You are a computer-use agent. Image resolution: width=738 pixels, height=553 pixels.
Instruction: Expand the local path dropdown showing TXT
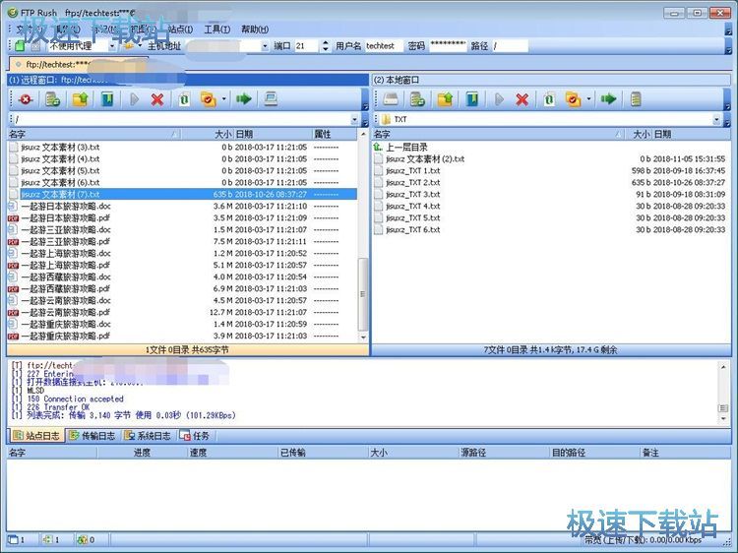716,119
